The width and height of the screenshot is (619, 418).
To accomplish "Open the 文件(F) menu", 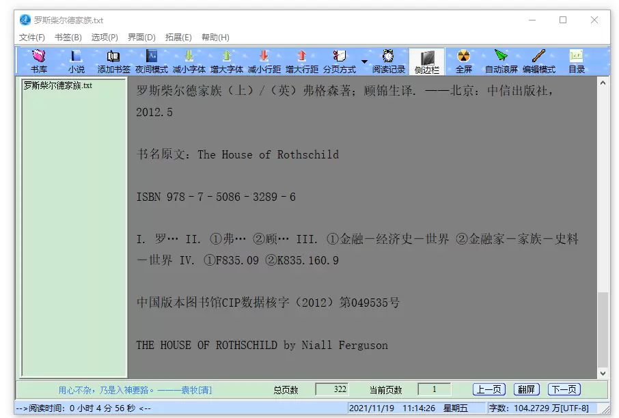I will [32, 37].
